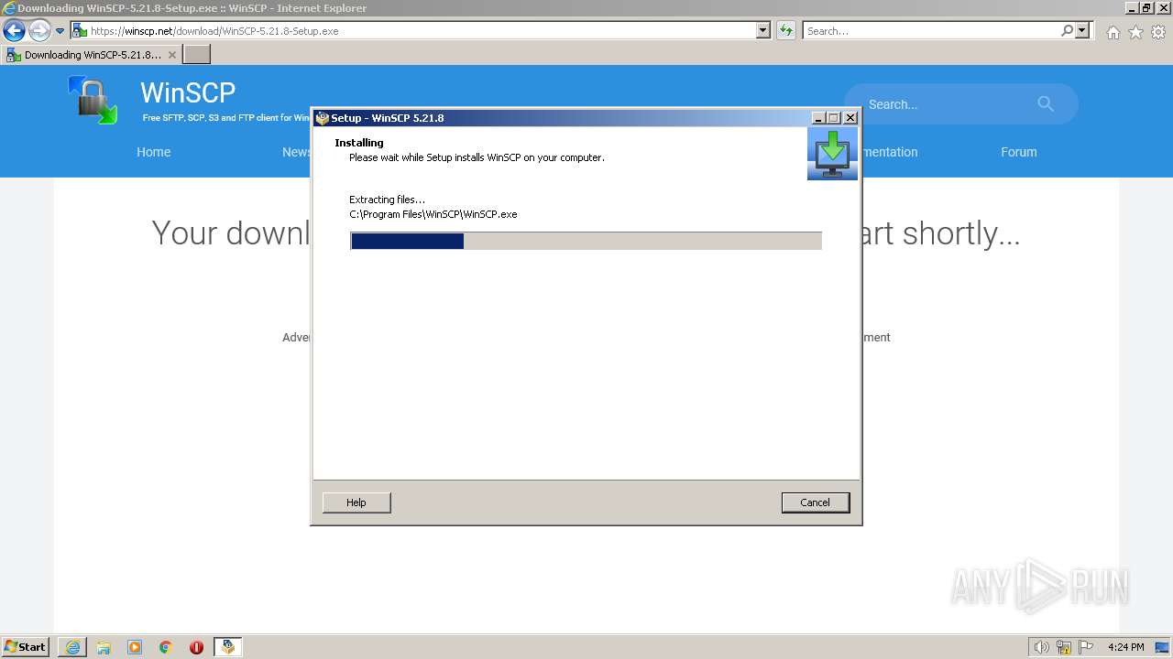The height and width of the screenshot is (659, 1173).
Task: Open the Forum menu on the WinSCP site
Action: [x=1019, y=152]
